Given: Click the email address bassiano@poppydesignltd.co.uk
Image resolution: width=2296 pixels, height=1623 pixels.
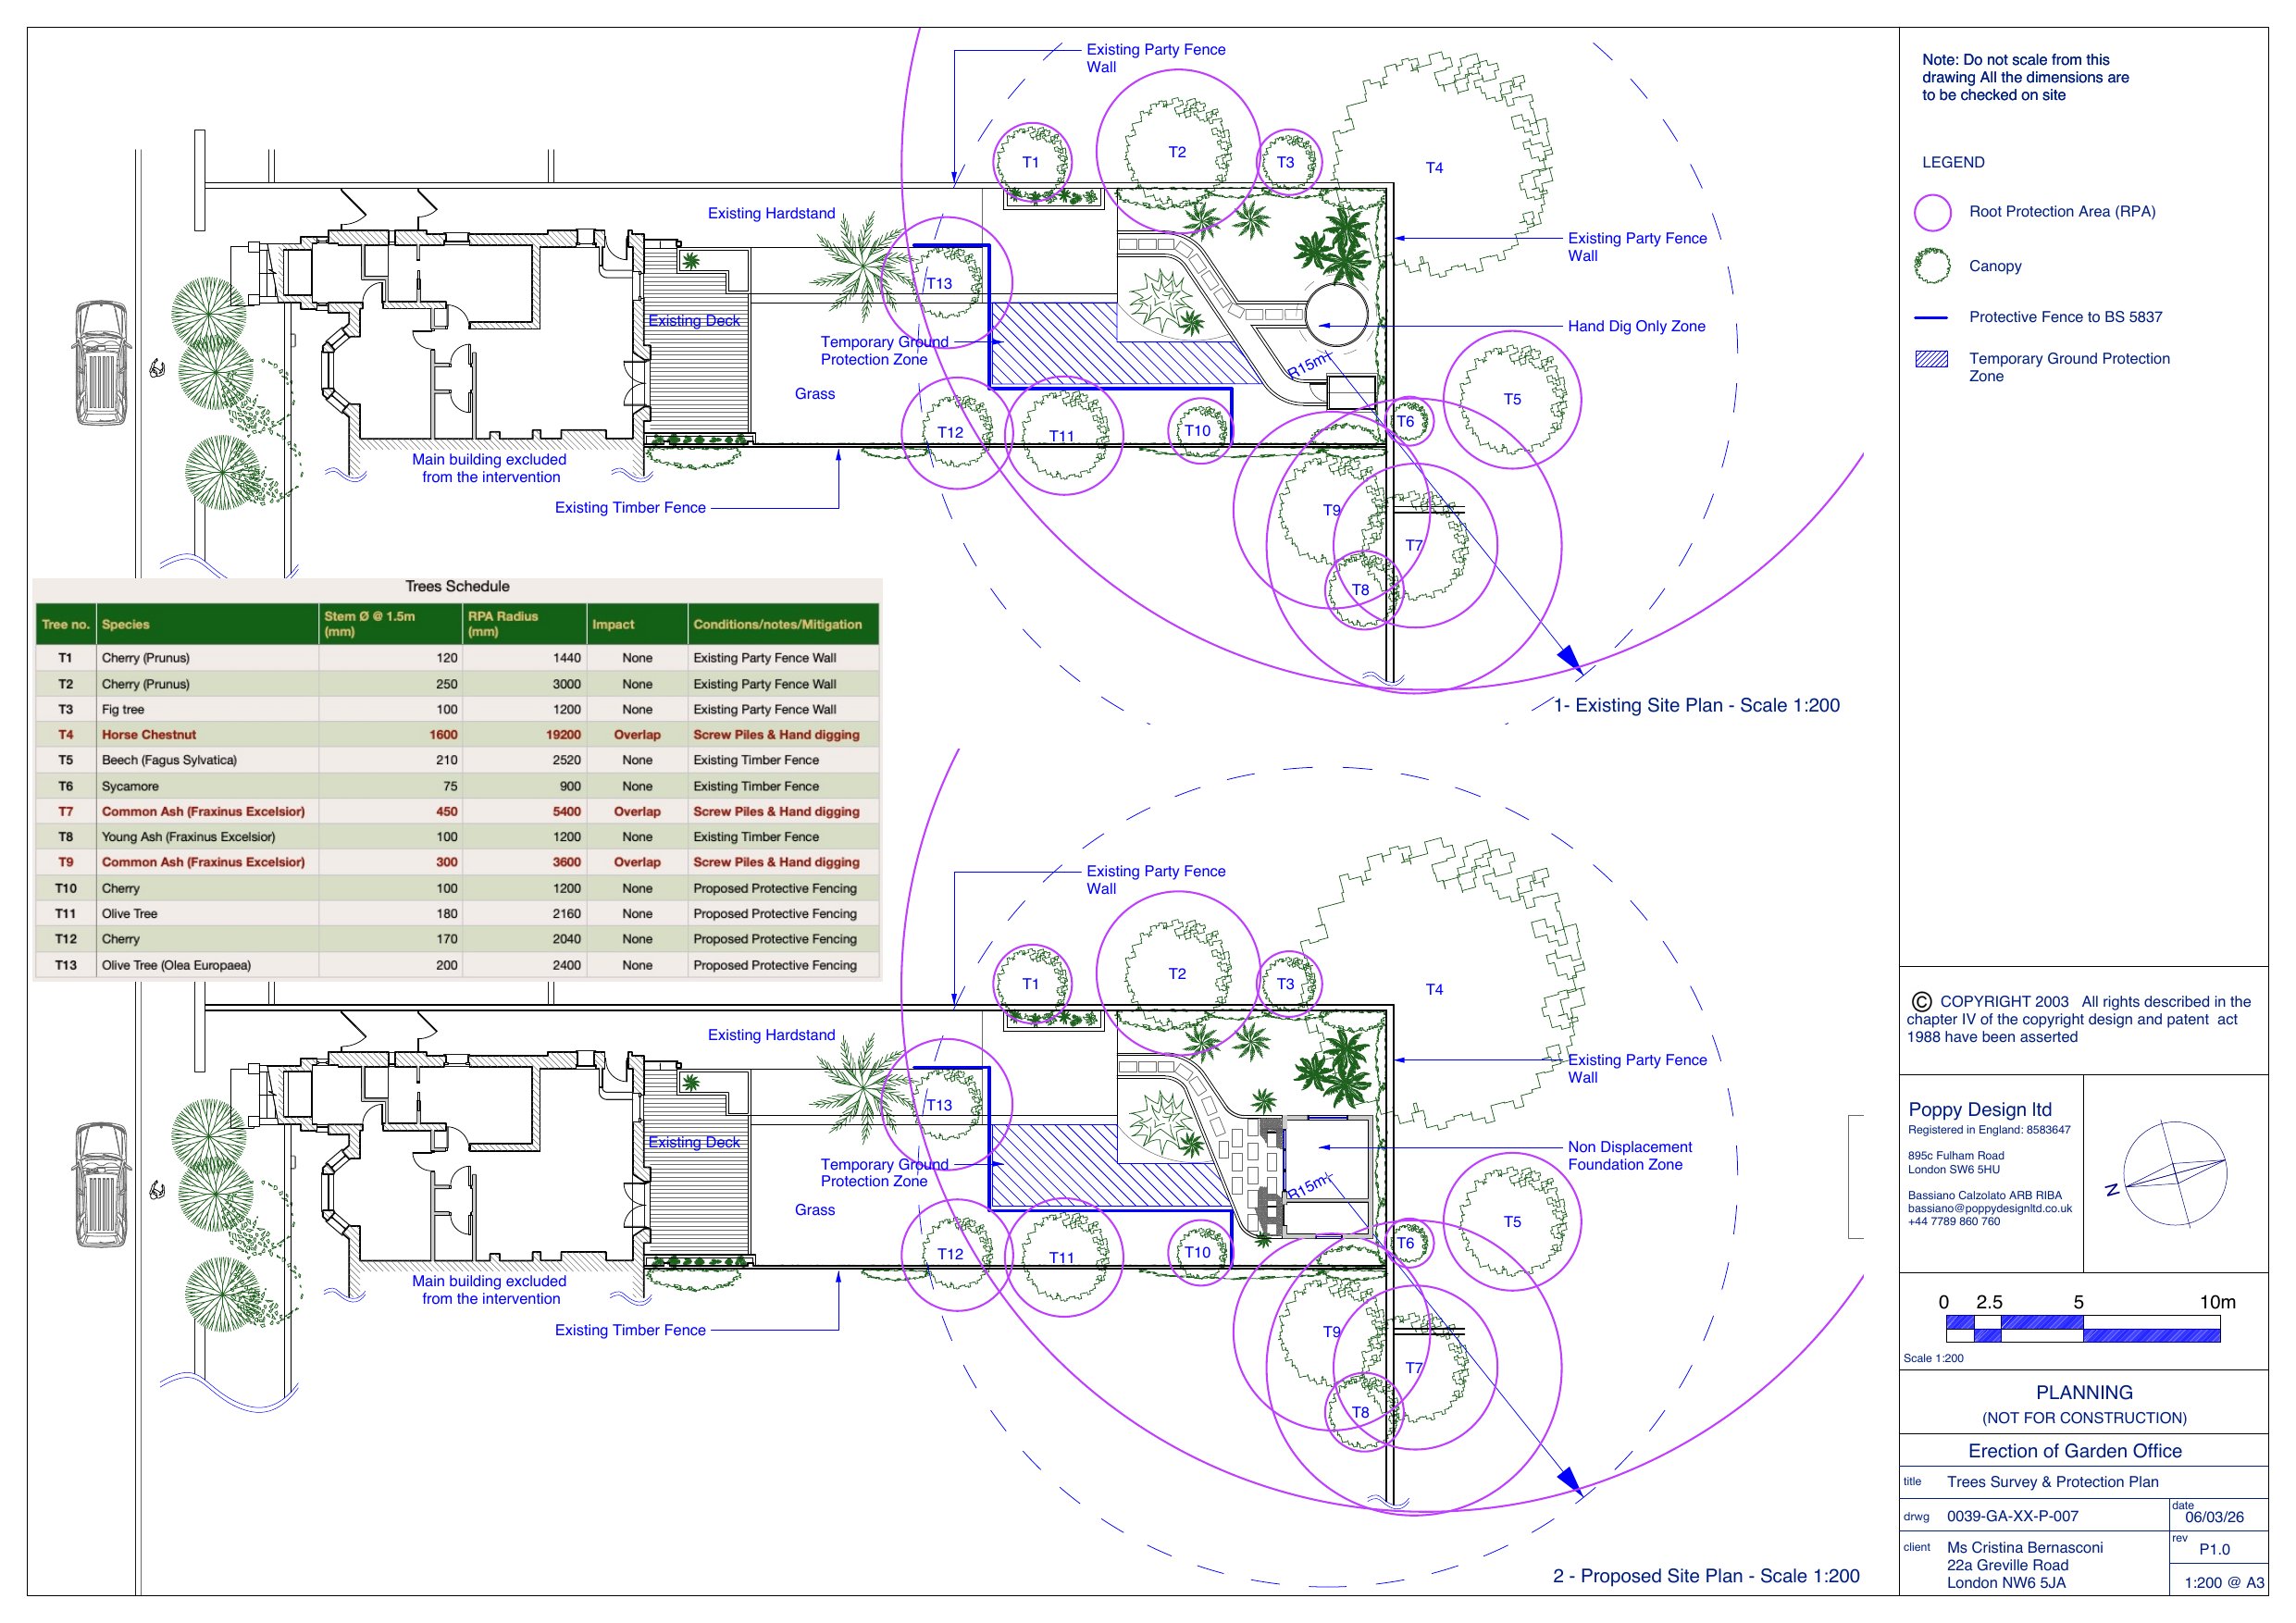Looking at the screenshot, I should click(1989, 1208).
